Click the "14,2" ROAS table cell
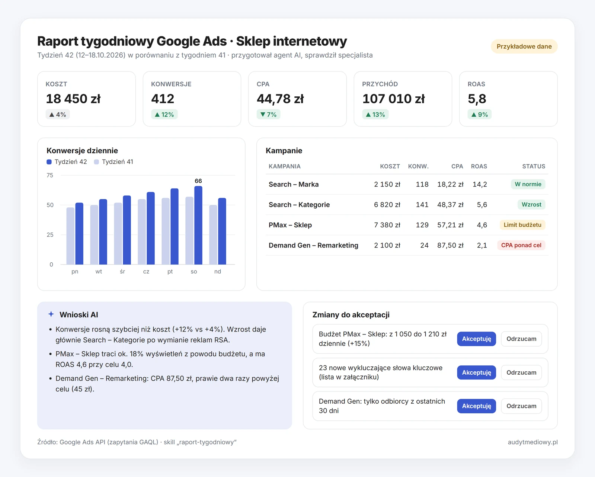 tap(480, 184)
